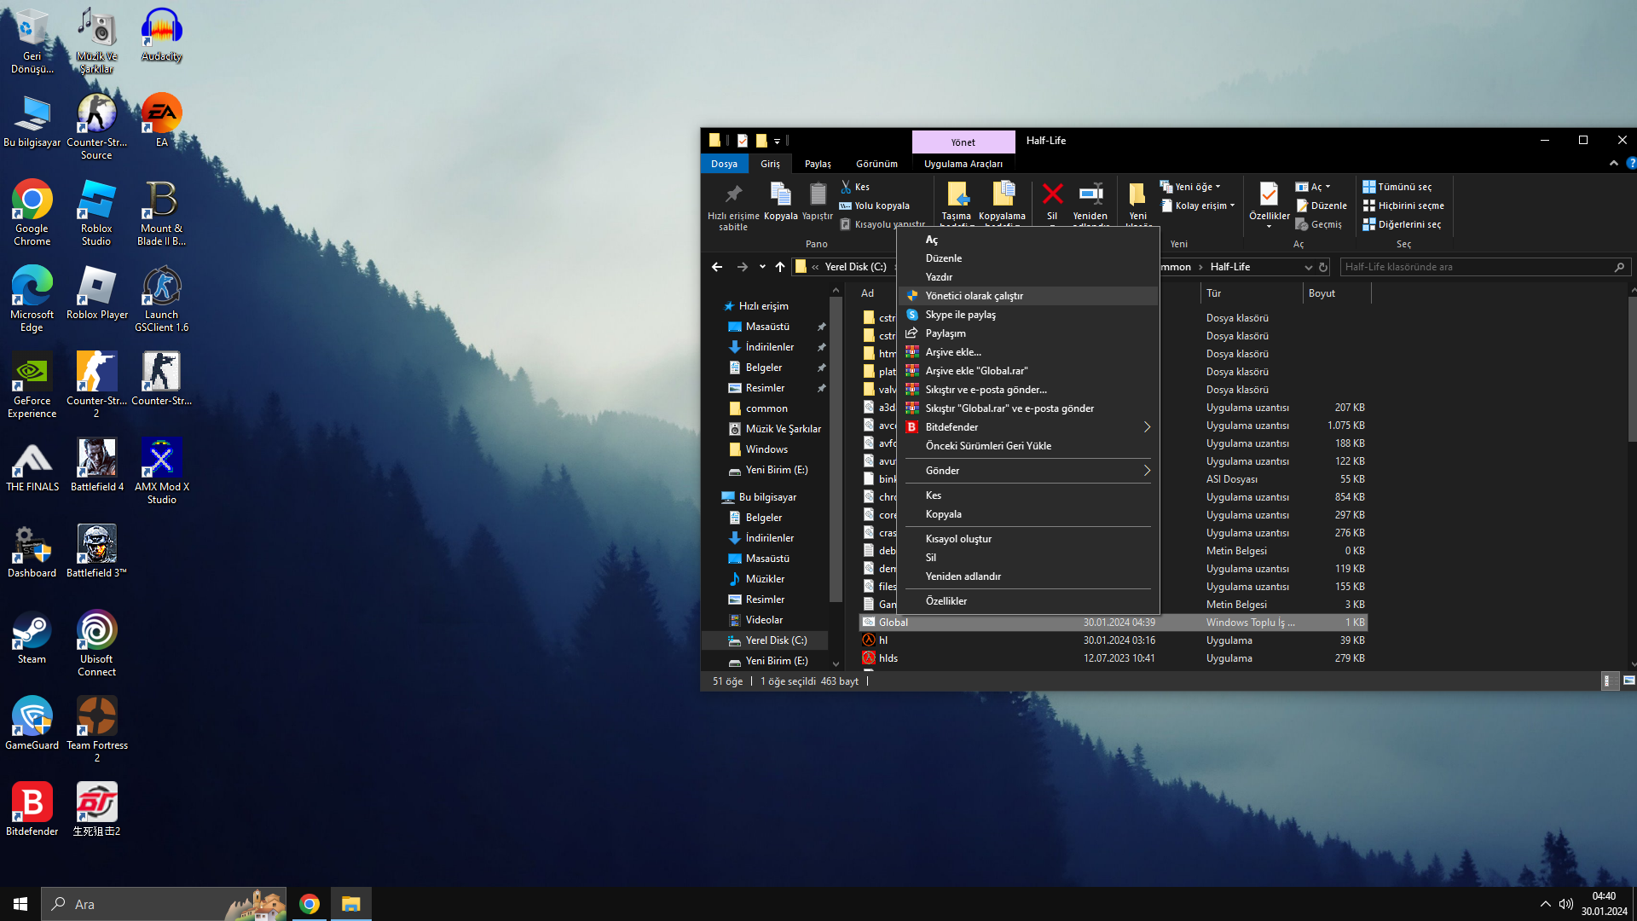Viewport: 1637px width, 921px height.
Task: Switch to the Görünüm ribbon tab
Action: pos(876,164)
